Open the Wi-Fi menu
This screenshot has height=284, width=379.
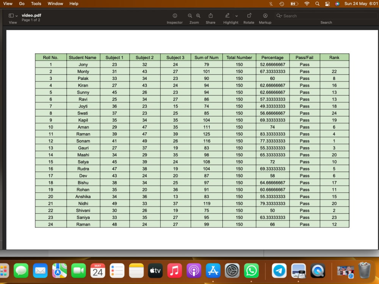pyautogui.click(x=307, y=4)
